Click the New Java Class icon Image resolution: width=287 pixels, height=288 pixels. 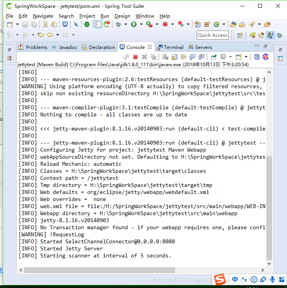coord(217,24)
